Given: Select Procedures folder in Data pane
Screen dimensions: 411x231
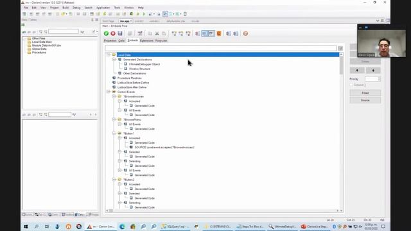Looking at the screenshot, I should tap(39, 53).
